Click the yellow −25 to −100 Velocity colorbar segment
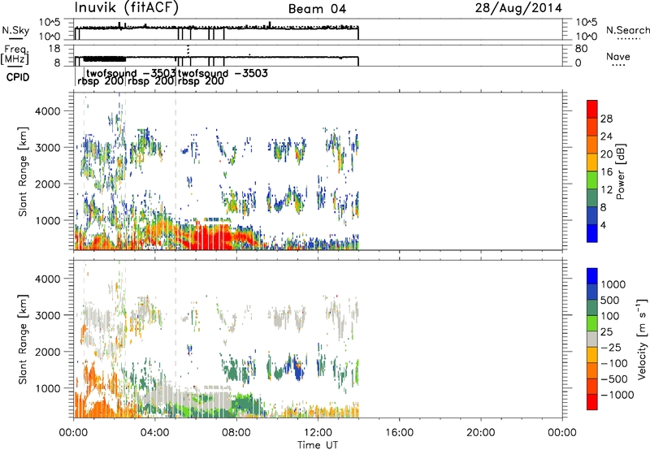 coord(592,355)
